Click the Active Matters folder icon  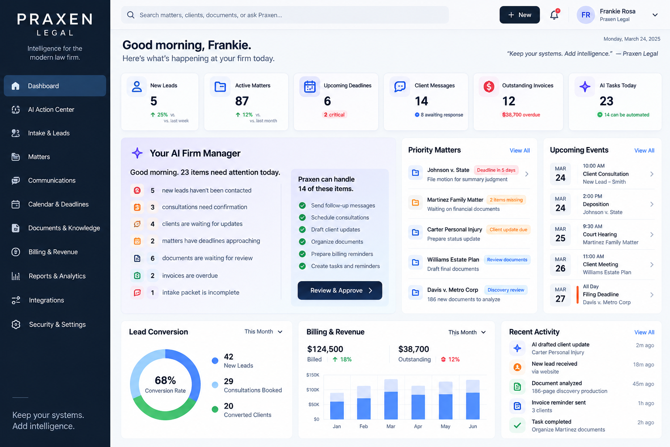pyautogui.click(x=220, y=86)
